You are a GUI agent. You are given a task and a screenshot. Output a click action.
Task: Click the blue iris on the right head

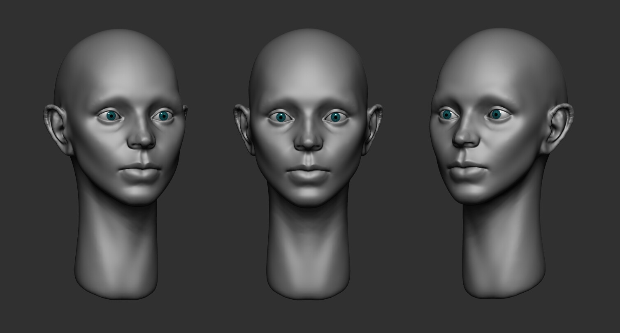(448, 115)
